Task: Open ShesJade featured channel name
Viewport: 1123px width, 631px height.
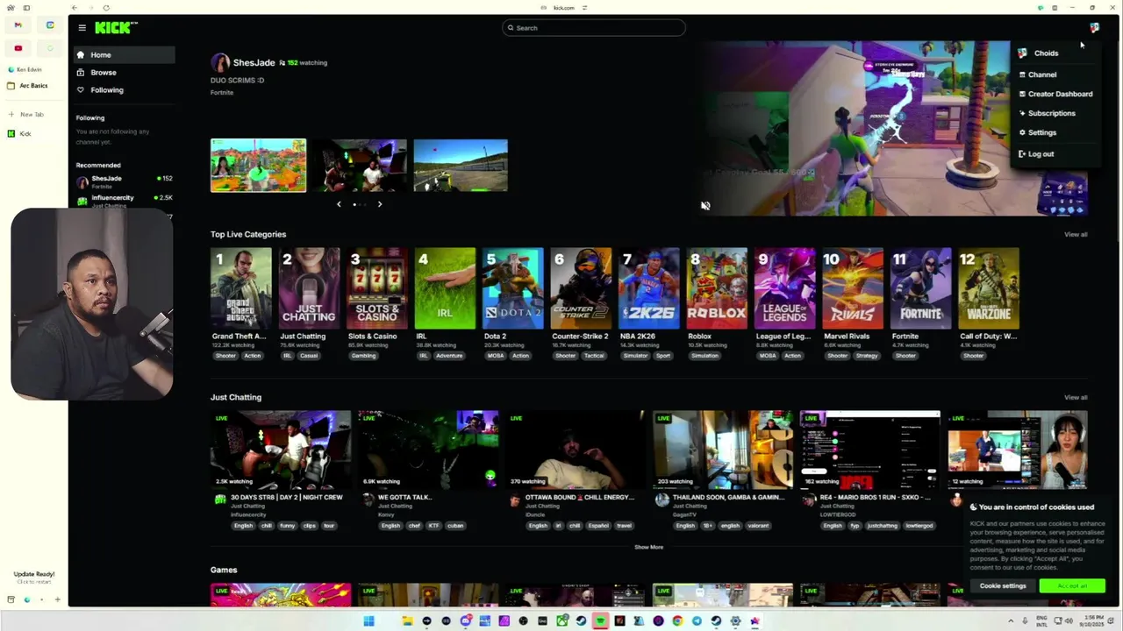Action: tap(254, 62)
